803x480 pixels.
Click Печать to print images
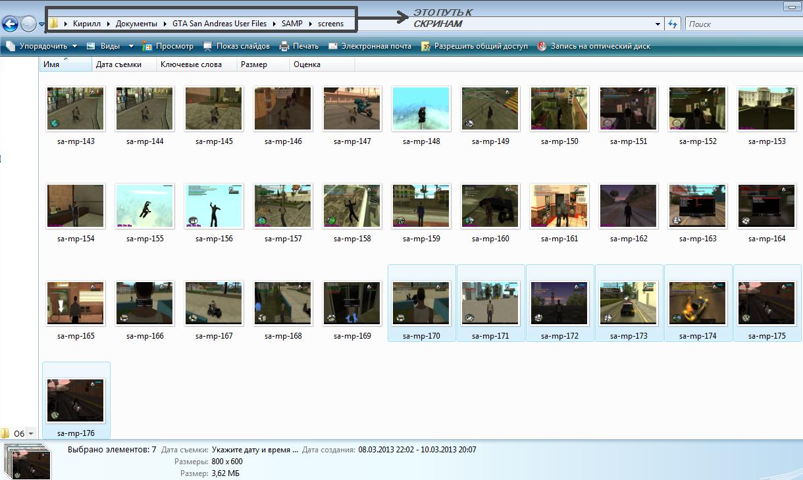299,46
